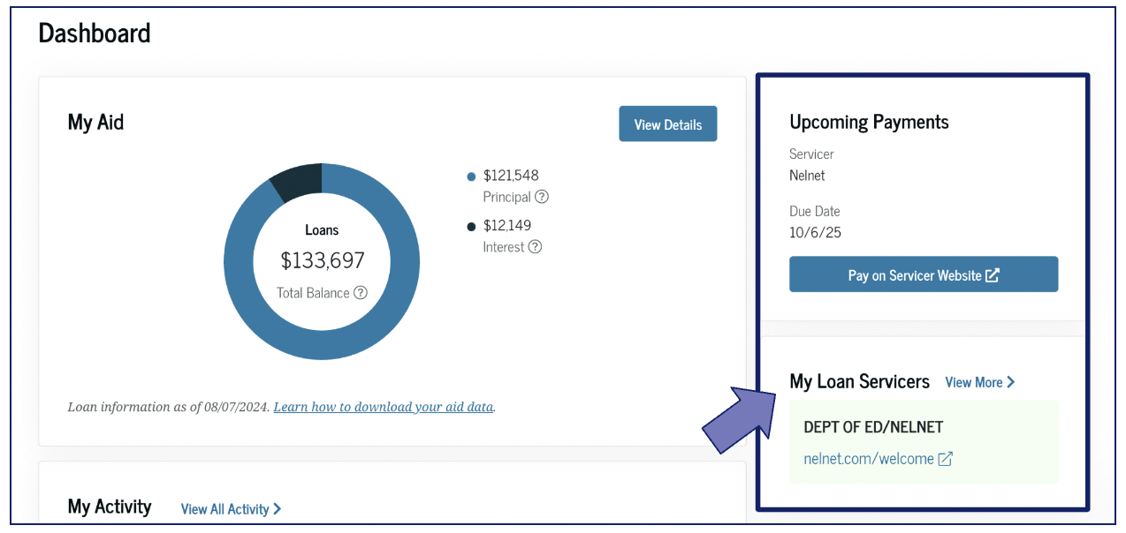This screenshot has height=533, width=1126.
Task: Click the chevron next to View All Activity
Action: pos(278,509)
